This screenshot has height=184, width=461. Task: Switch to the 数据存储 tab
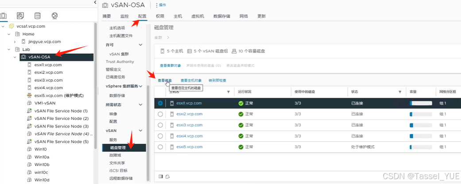click(222, 16)
